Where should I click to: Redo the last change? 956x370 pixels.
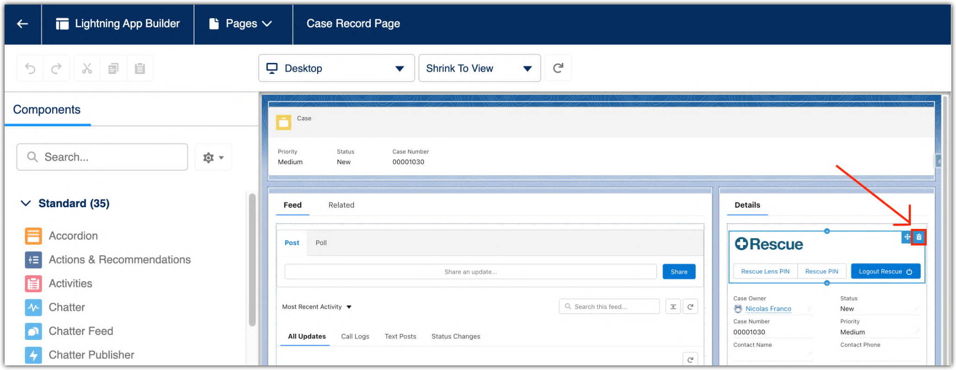[x=56, y=68]
